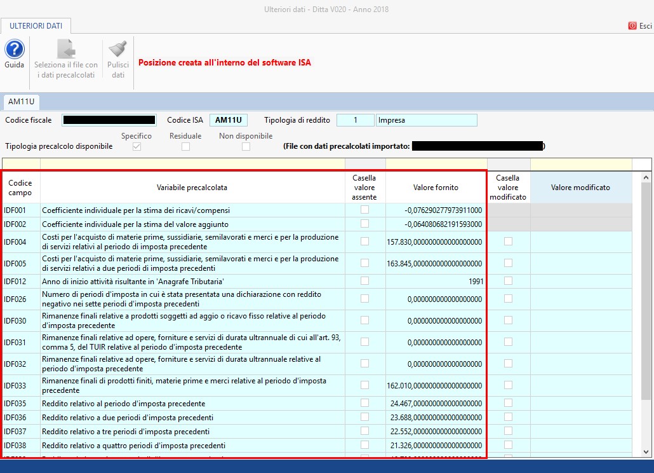Check Casella valore assente for IDF035
This screenshot has height=473, width=654.
click(x=364, y=403)
